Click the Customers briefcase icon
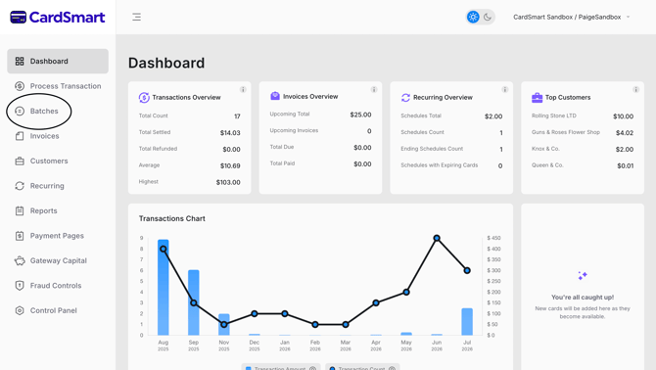 20,161
